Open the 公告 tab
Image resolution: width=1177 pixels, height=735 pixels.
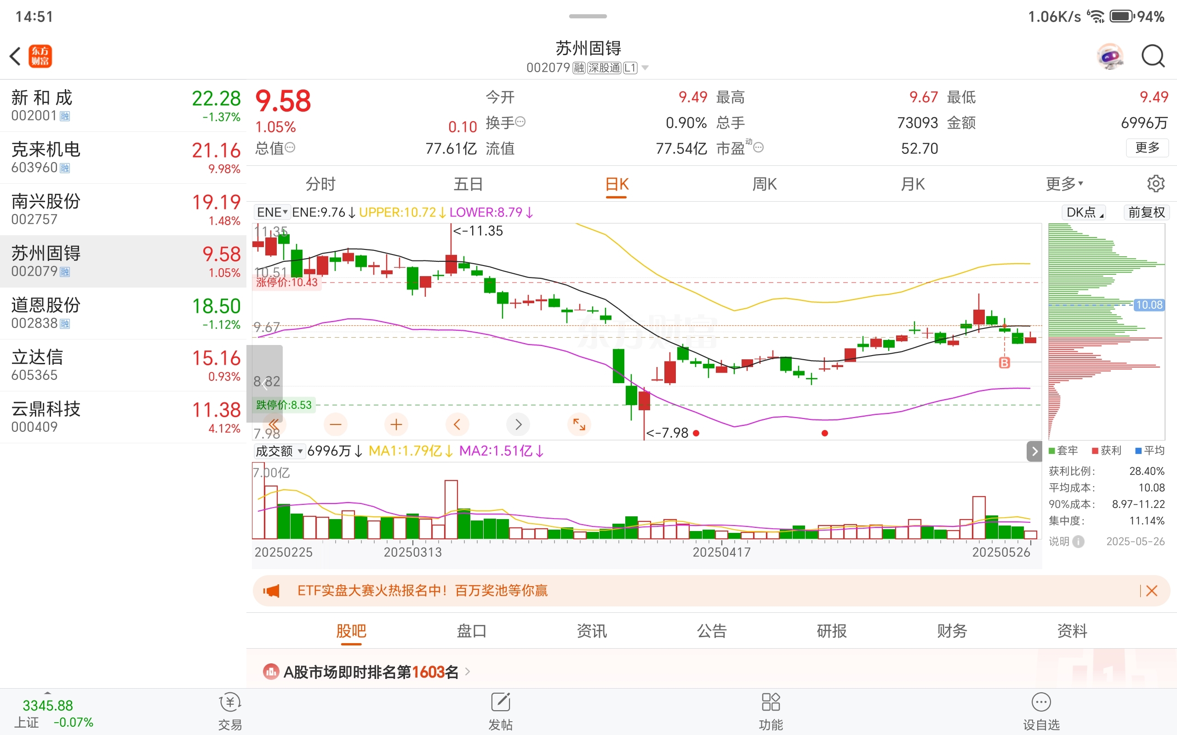point(712,631)
